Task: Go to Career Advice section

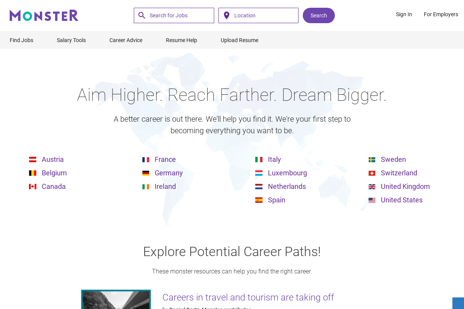Action: point(126,40)
